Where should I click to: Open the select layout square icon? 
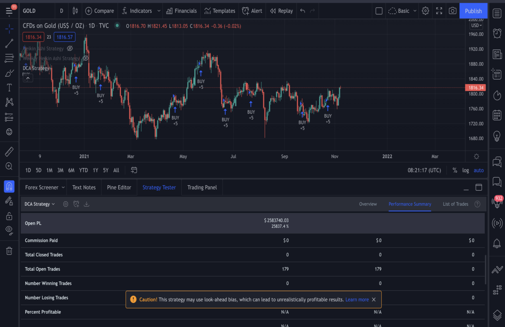(379, 11)
